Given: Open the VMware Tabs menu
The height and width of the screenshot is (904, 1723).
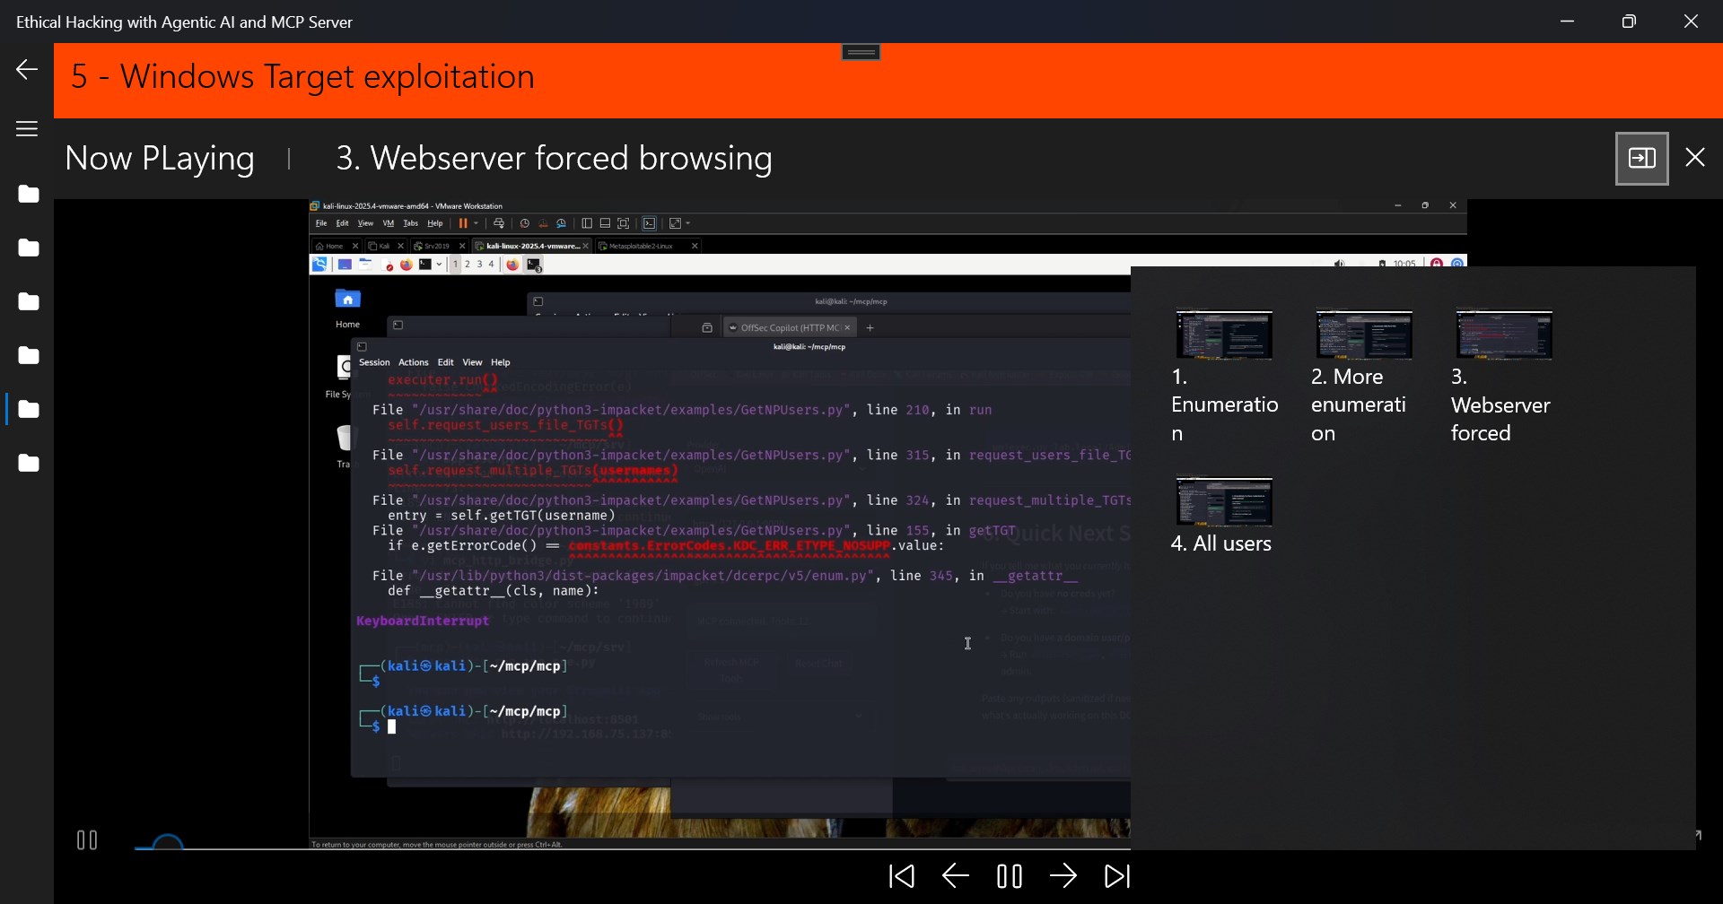Looking at the screenshot, I should tap(411, 223).
